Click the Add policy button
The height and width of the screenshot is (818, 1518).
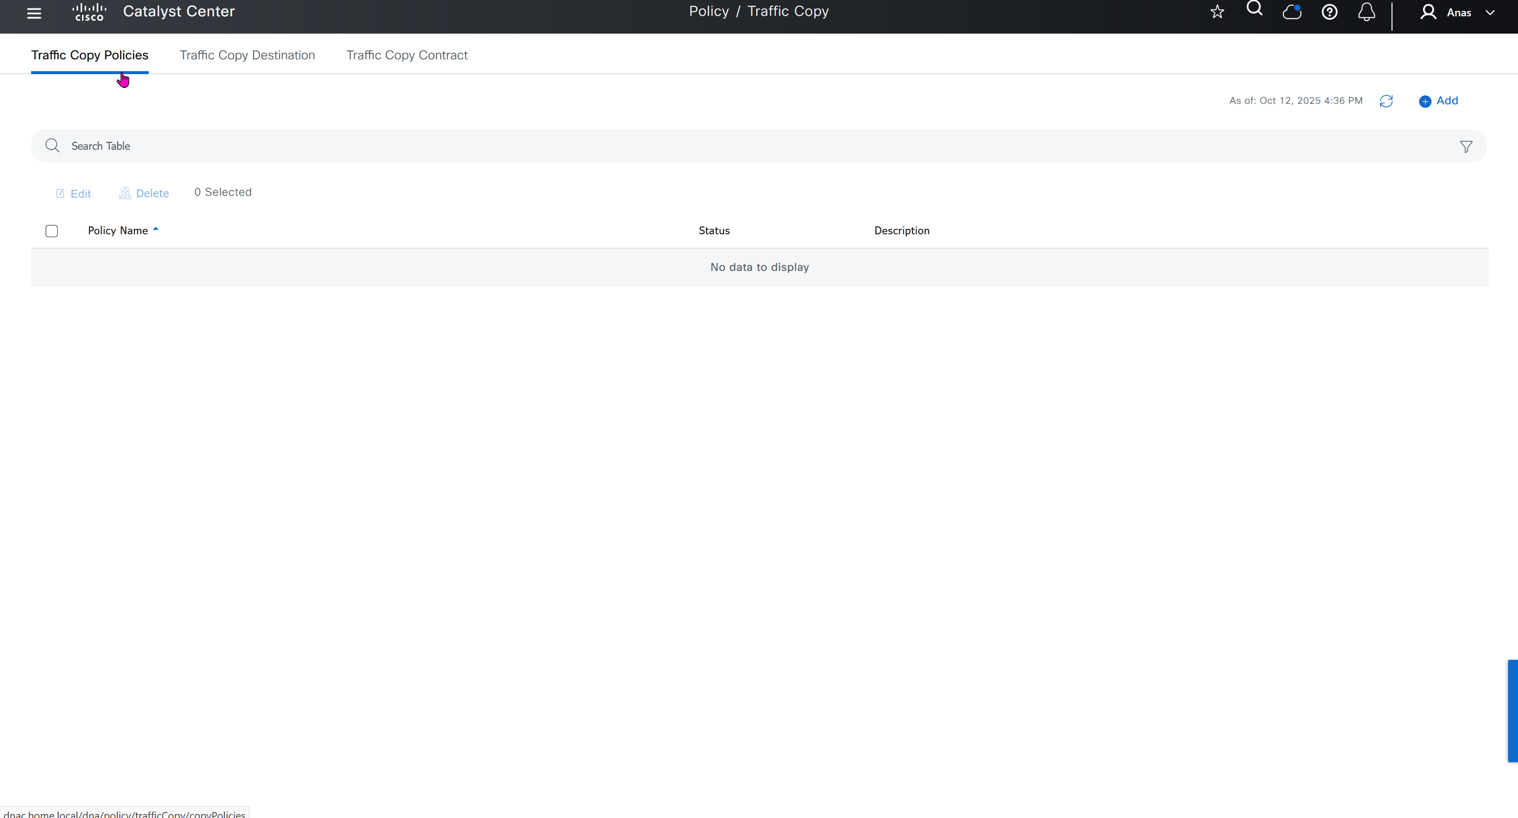point(1438,101)
